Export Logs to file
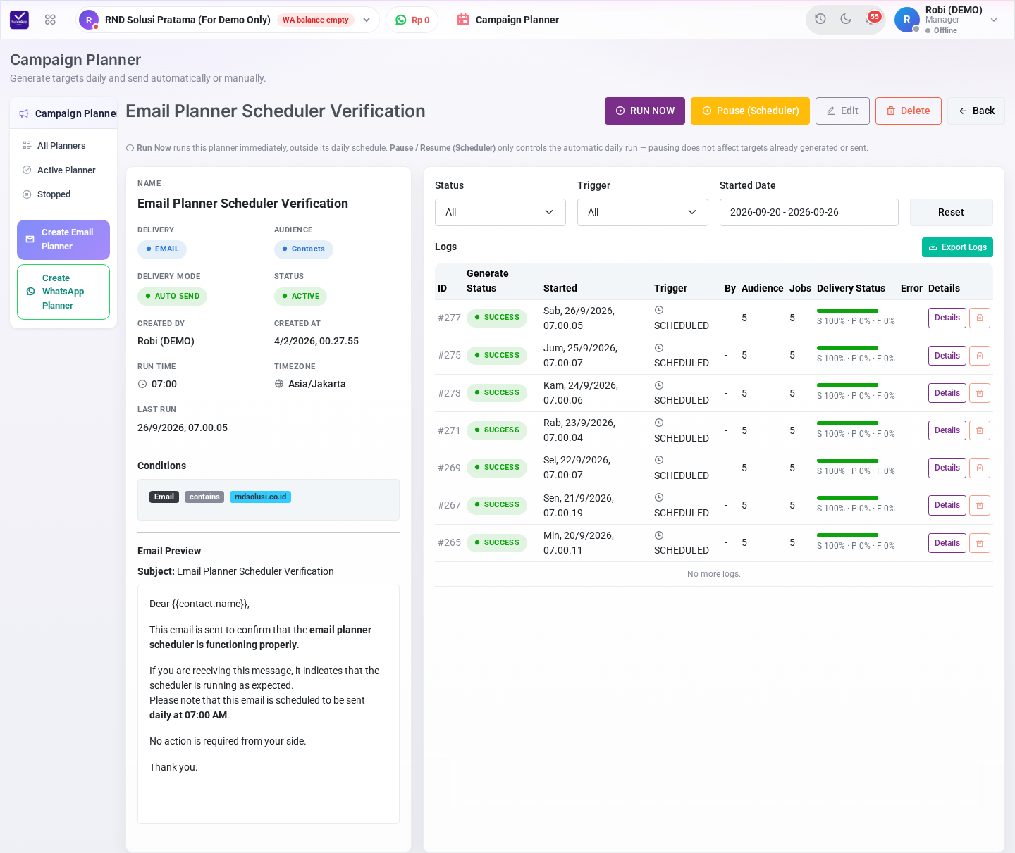 [x=957, y=247]
